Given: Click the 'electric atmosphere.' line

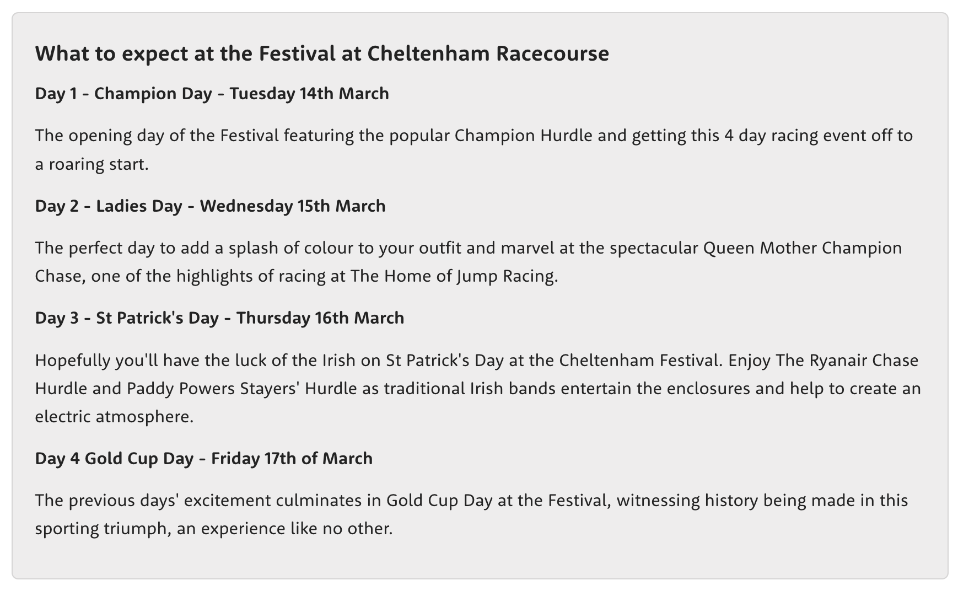Looking at the screenshot, I should pyautogui.click(x=115, y=417).
